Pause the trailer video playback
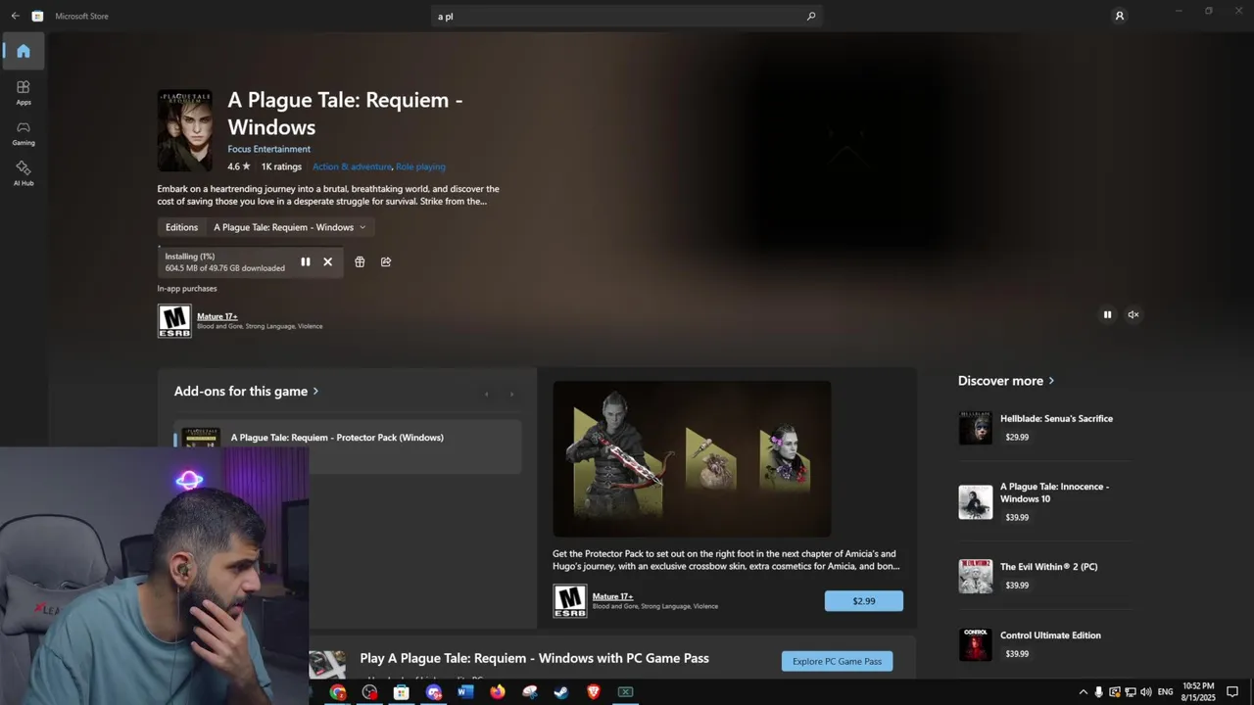Image resolution: width=1254 pixels, height=705 pixels. [x=1108, y=314]
